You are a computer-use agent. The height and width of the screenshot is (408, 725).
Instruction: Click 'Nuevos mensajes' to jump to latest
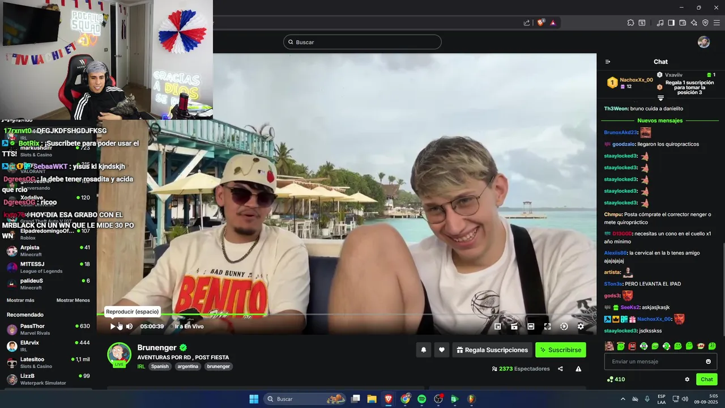point(660,121)
